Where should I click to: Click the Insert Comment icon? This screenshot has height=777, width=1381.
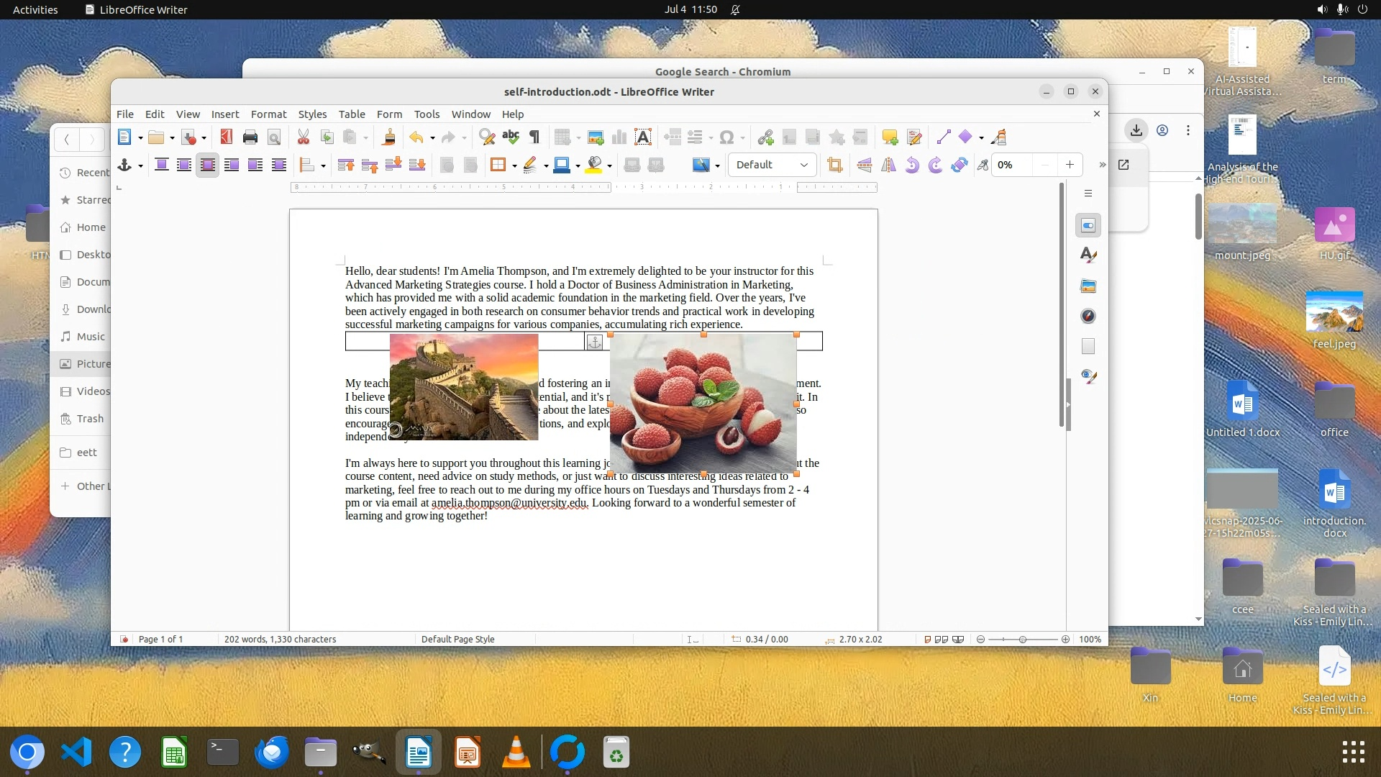tap(890, 137)
